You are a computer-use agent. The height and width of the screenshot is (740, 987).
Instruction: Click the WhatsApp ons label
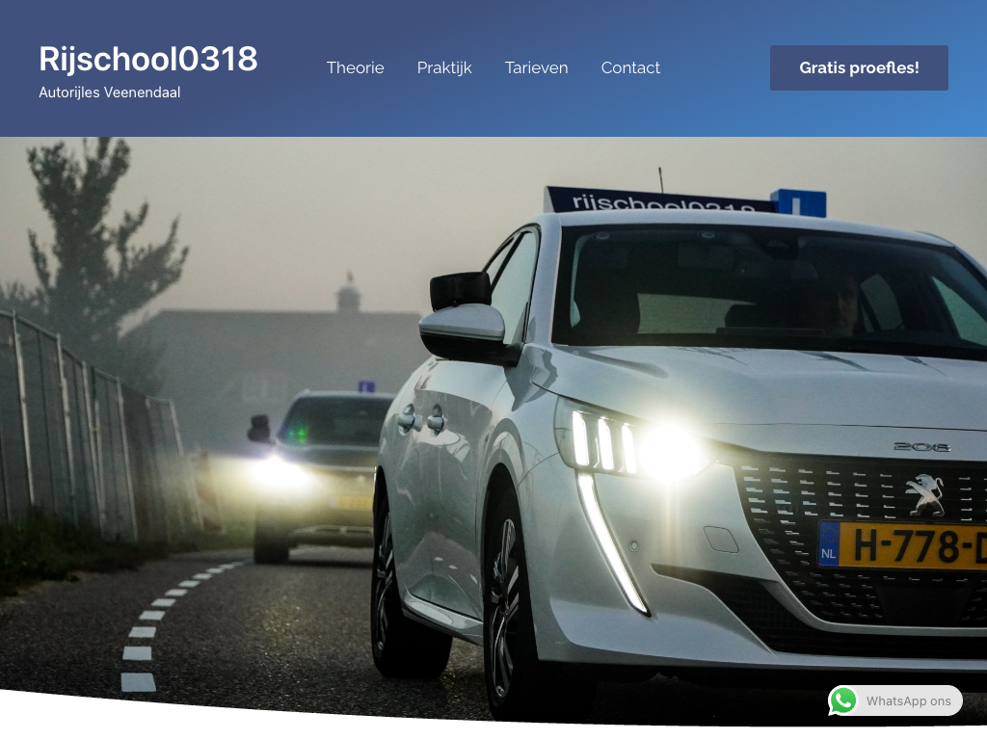click(908, 701)
